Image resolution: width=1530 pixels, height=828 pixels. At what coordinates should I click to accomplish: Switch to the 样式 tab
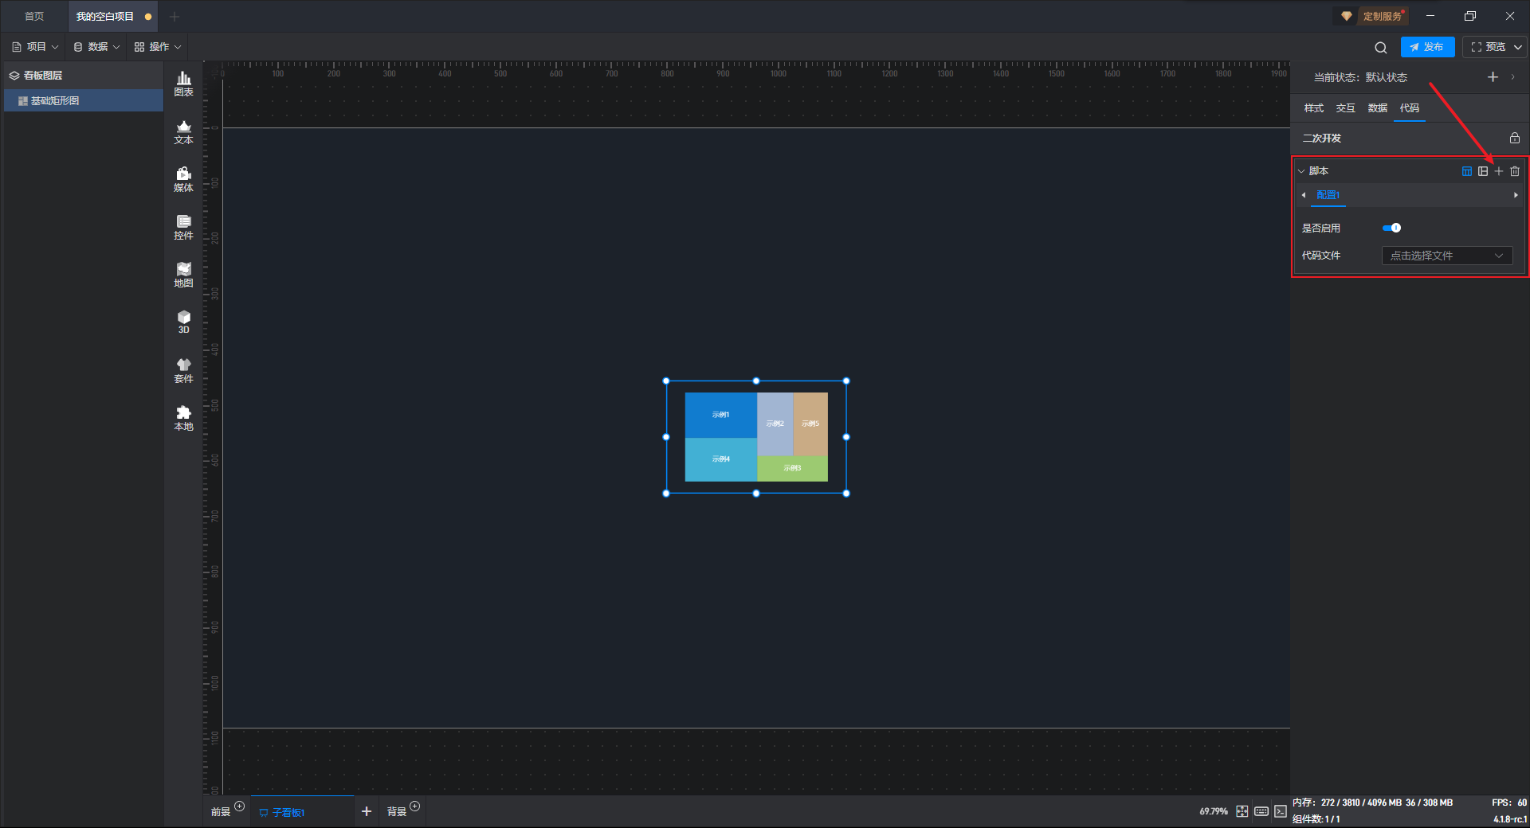[1313, 108]
